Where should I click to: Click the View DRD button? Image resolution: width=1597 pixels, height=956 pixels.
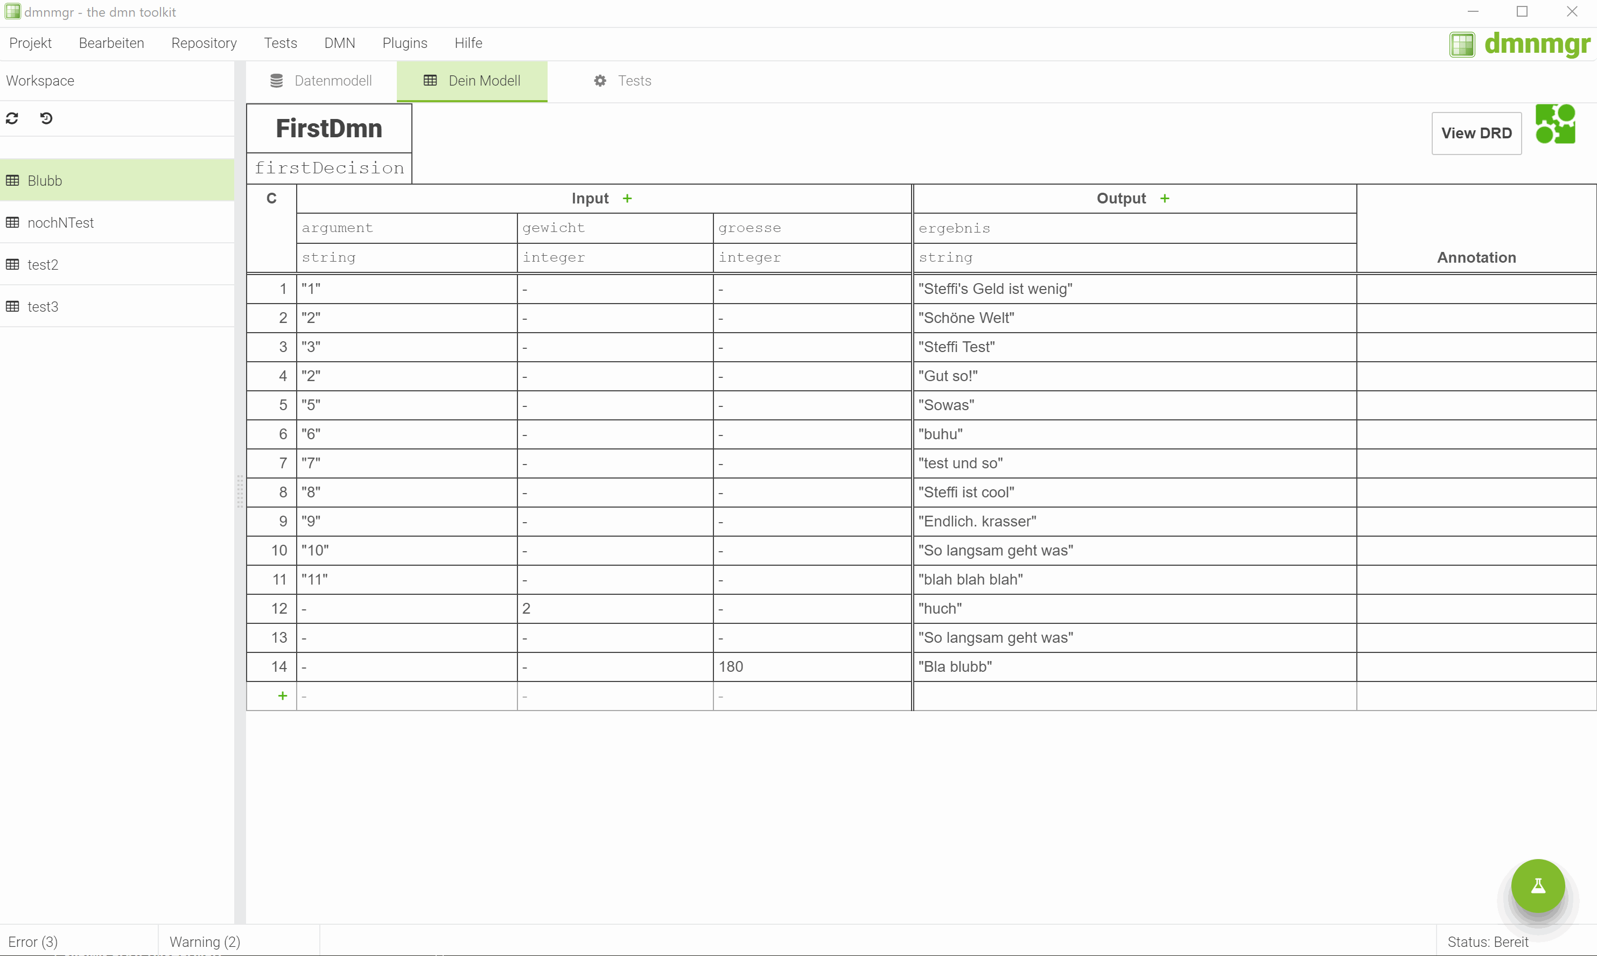tap(1476, 133)
